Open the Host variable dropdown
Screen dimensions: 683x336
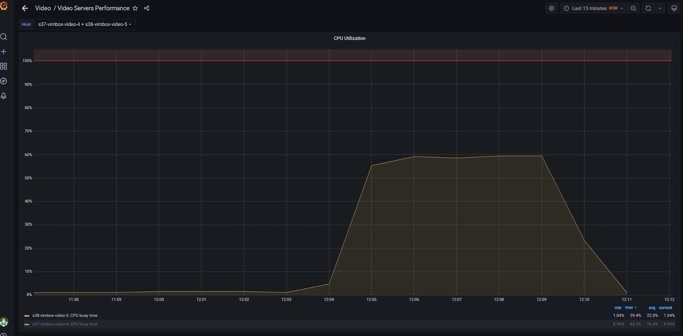85,24
